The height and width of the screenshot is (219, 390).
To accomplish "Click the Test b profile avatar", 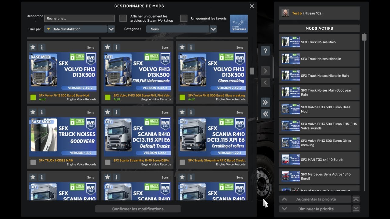I will click(x=285, y=13).
